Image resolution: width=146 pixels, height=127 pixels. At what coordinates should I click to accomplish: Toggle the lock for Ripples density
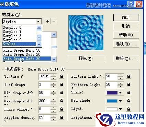(61, 117)
